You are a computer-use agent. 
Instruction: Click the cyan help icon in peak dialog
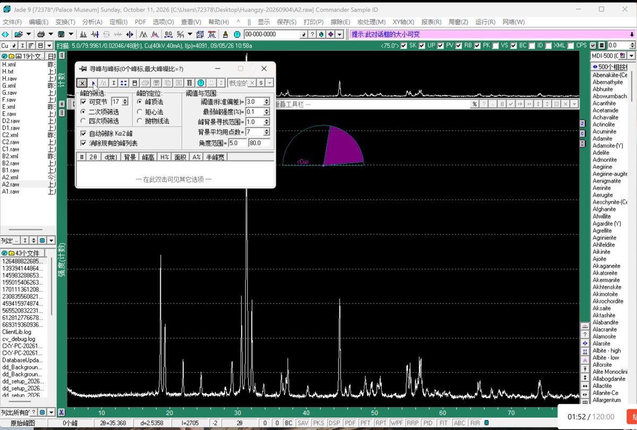coord(201,83)
